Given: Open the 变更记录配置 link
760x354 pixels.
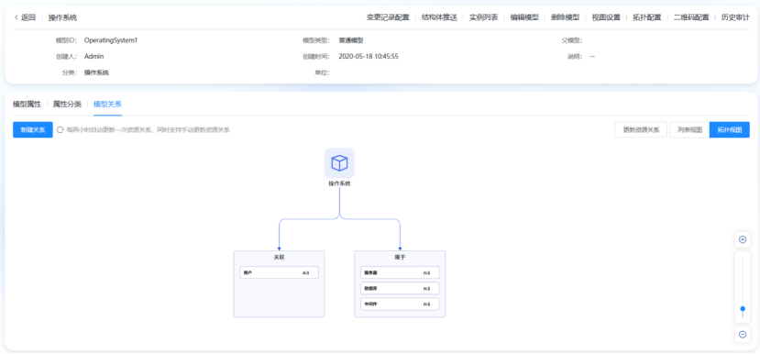Looking at the screenshot, I should (x=387, y=17).
